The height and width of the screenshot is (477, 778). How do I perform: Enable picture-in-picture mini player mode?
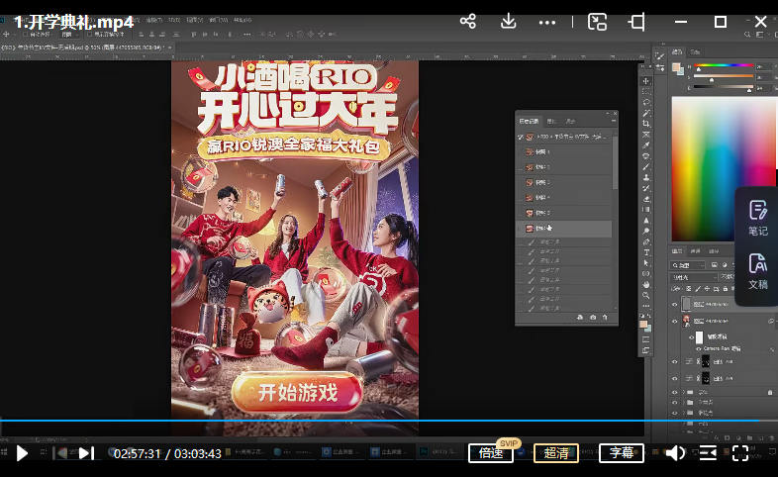pyautogui.click(x=597, y=22)
